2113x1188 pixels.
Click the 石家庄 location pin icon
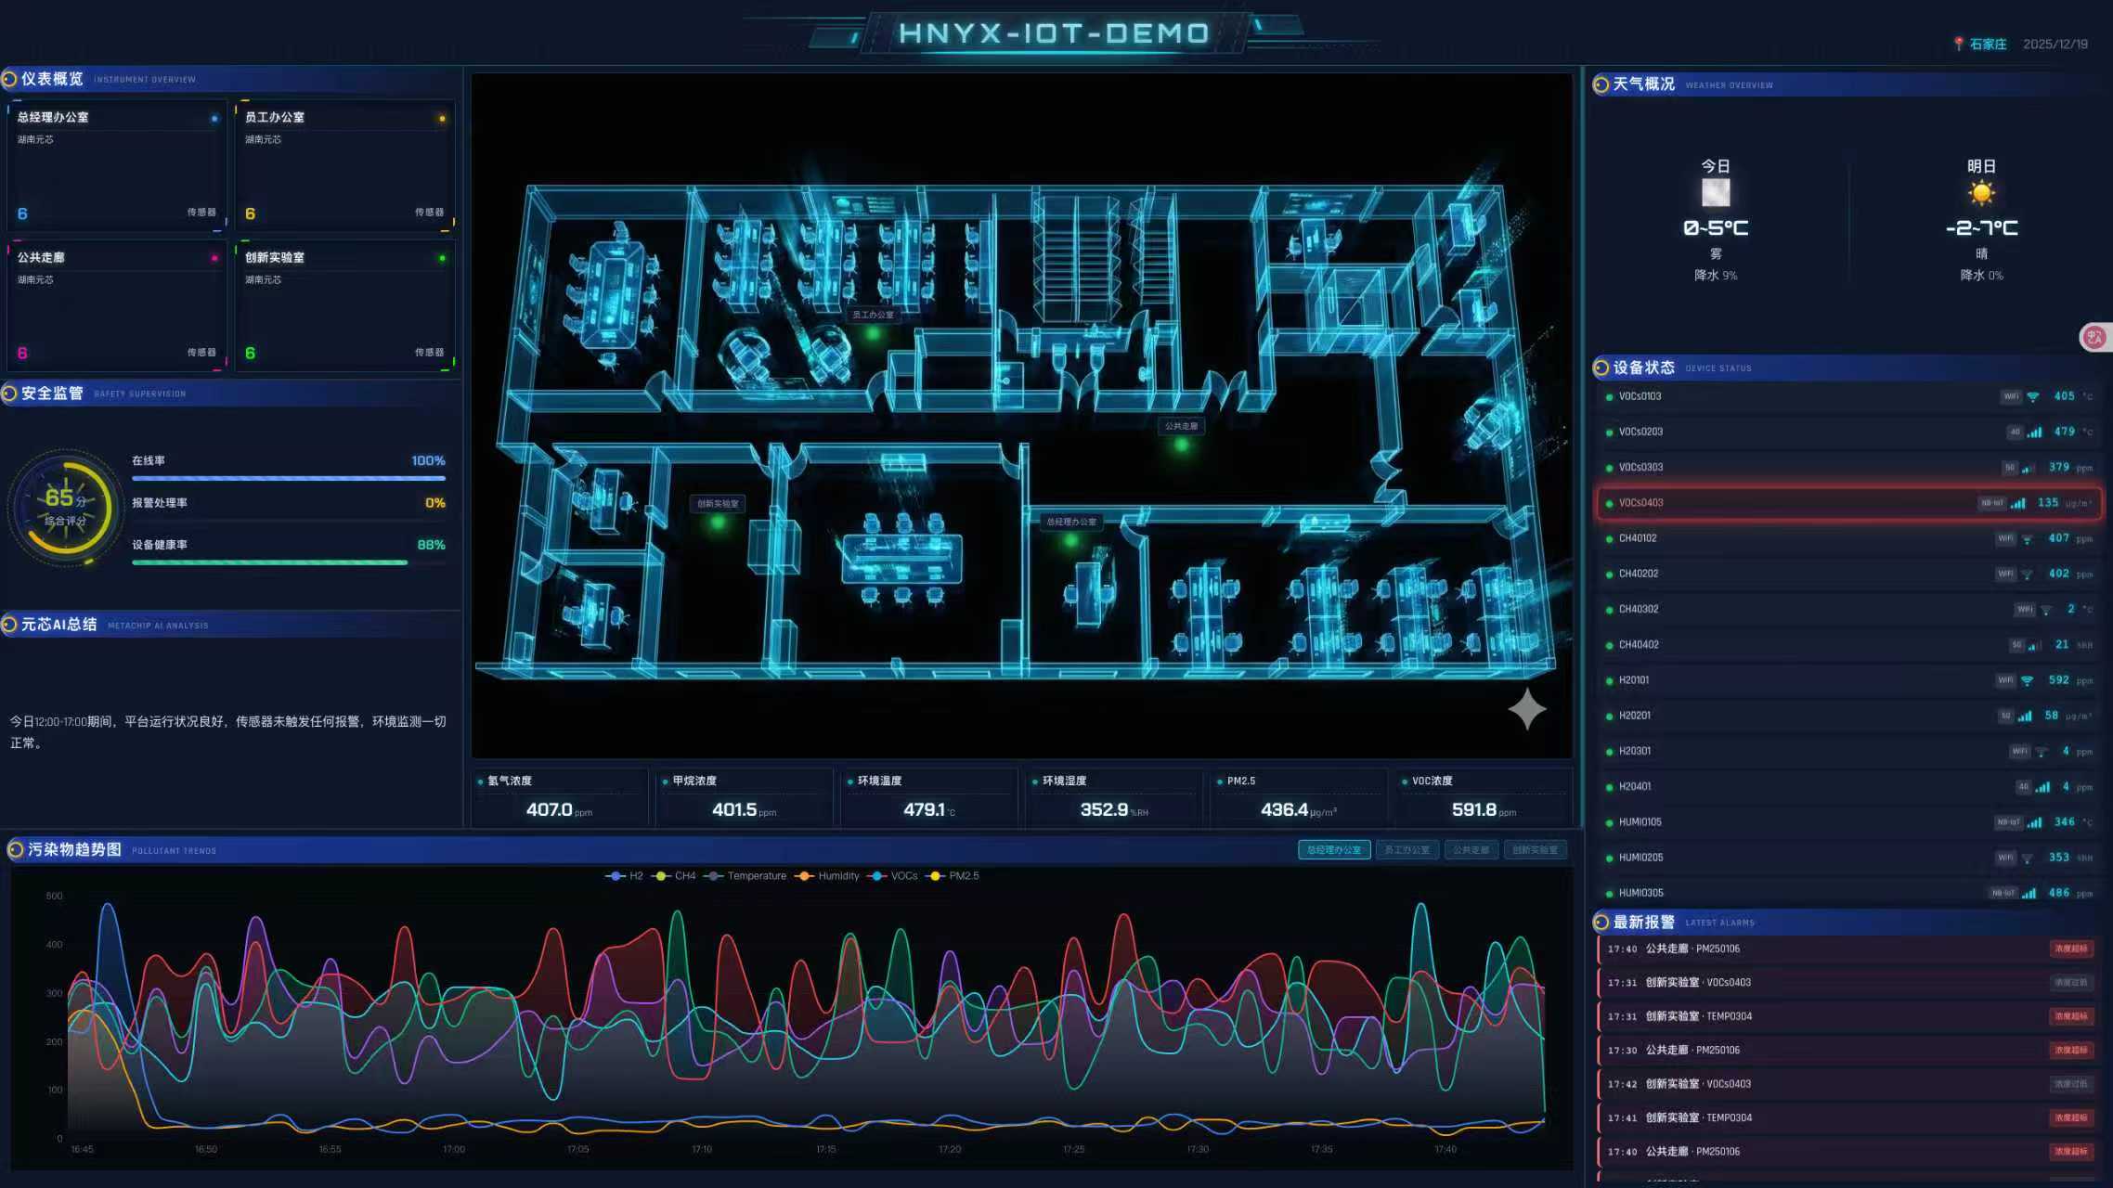click(1958, 44)
